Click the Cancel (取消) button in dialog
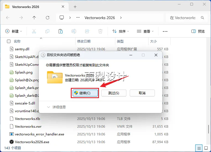211x152 pixels. [142, 93]
